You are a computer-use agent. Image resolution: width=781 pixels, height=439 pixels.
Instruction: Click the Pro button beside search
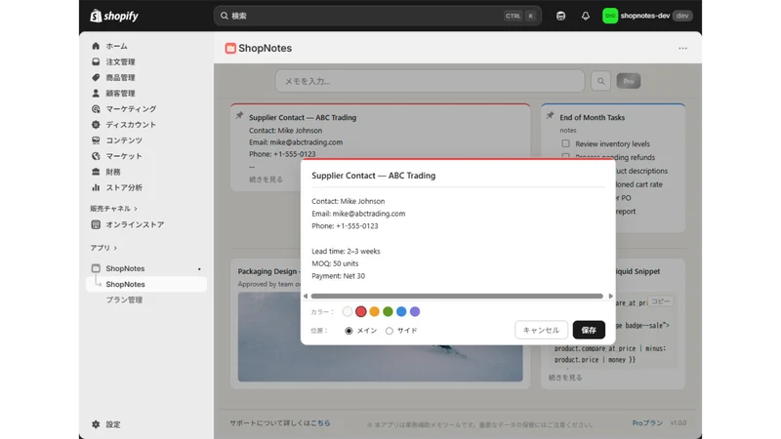629,81
